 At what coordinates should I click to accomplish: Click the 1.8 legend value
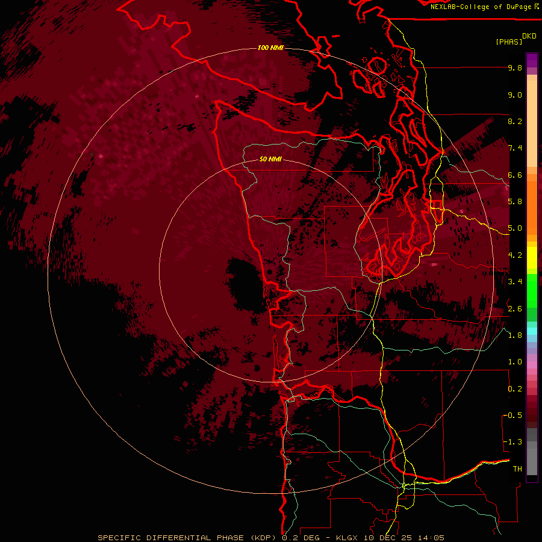(515, 335)
